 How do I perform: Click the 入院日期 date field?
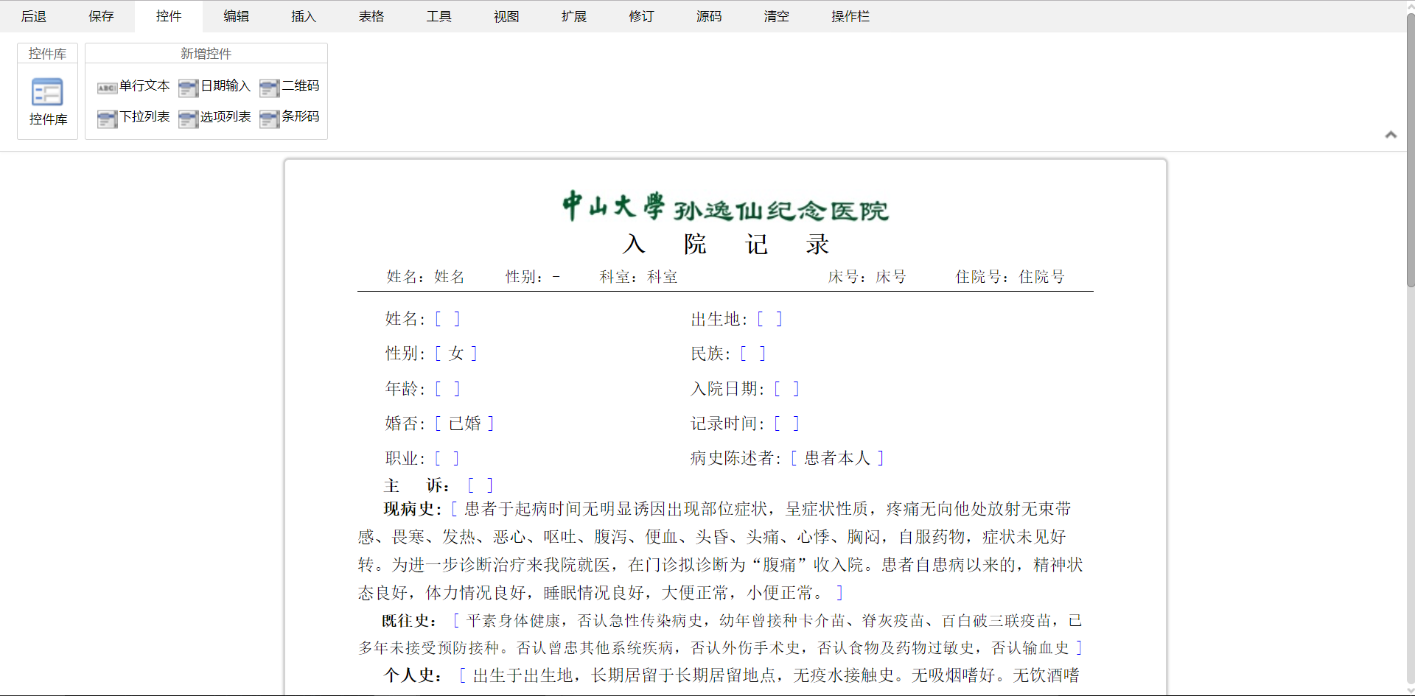(x=786, y=389)
